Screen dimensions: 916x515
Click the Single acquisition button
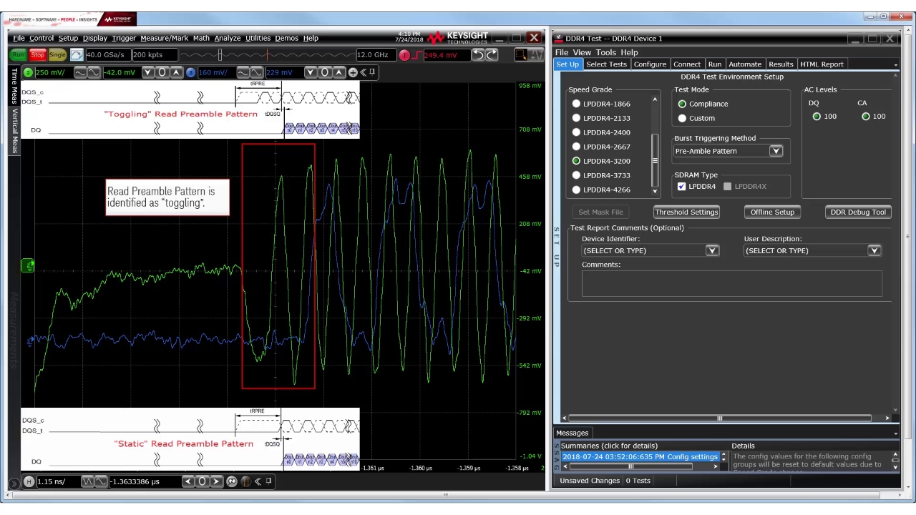tap(57, 55)
